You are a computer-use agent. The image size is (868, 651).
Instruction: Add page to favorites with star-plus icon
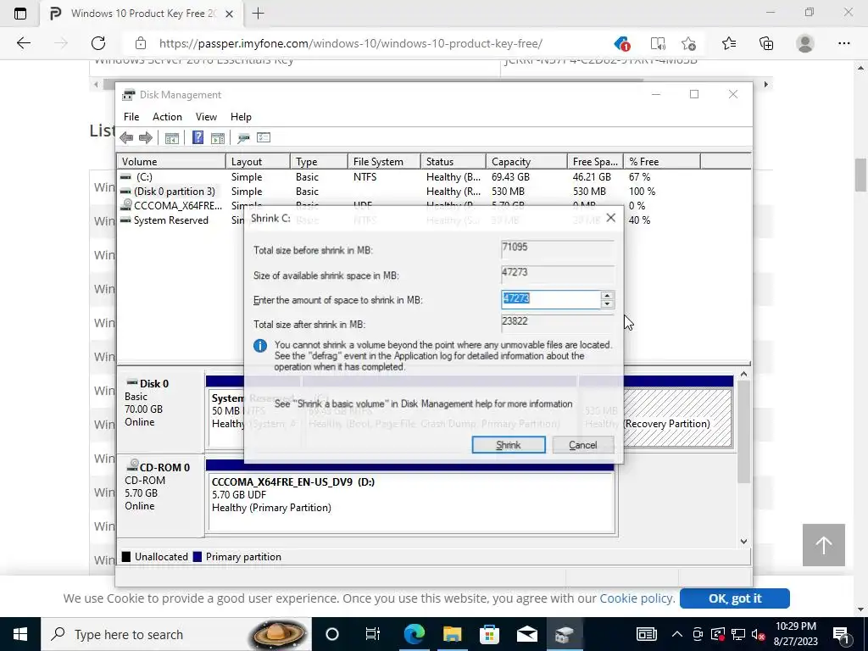[x=688, y=43]
